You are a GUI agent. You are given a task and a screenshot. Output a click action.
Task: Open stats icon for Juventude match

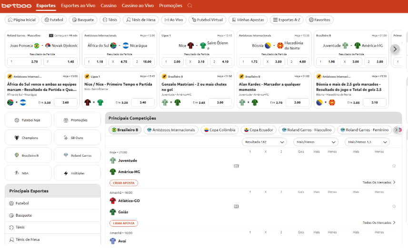point(236,166)
